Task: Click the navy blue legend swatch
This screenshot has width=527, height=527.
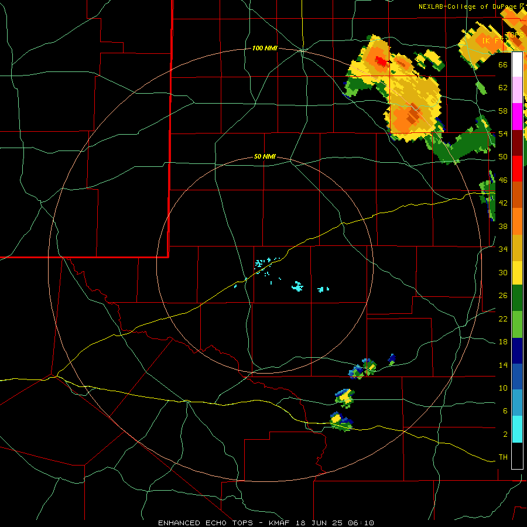Action: click(517, 351)
